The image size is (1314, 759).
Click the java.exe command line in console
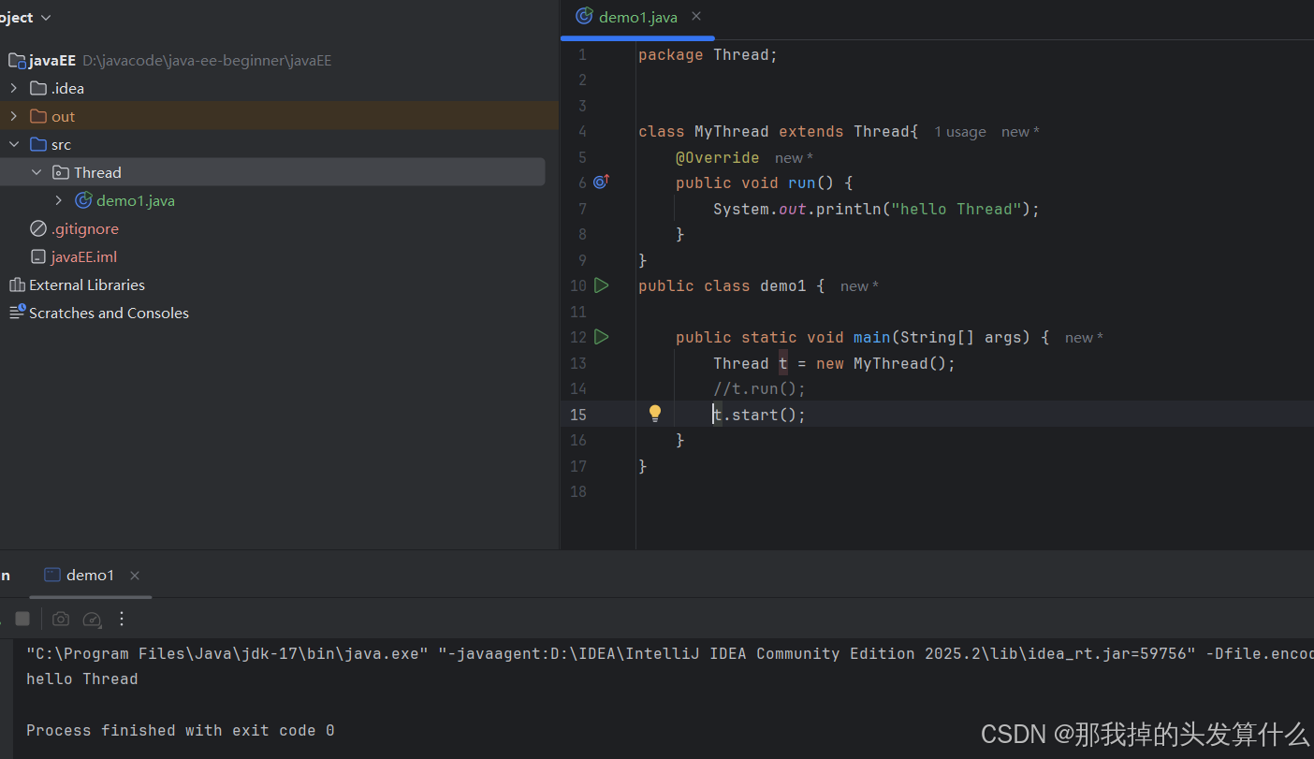[670, 653]
